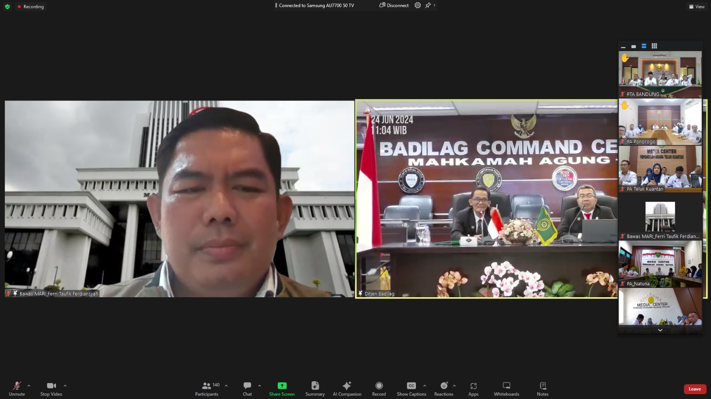711x399 pixels.
Task: Expand the captions options arrow
Action: point(424,386)
